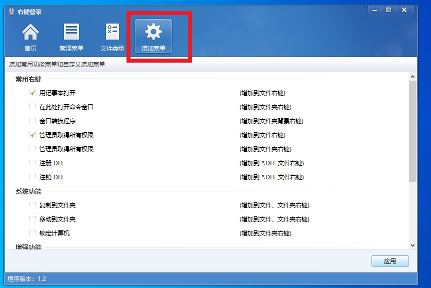Check the 锁定计算机 checkbox
This screenshot has height=288, width=431.
point(33,233)
